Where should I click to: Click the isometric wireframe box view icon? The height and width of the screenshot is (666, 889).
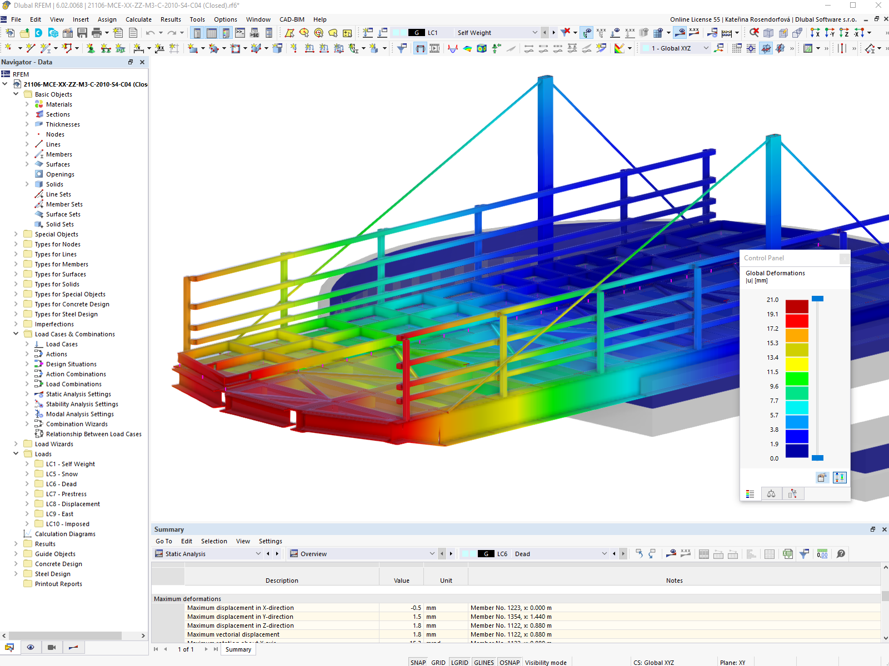click(x=768, y=33)
